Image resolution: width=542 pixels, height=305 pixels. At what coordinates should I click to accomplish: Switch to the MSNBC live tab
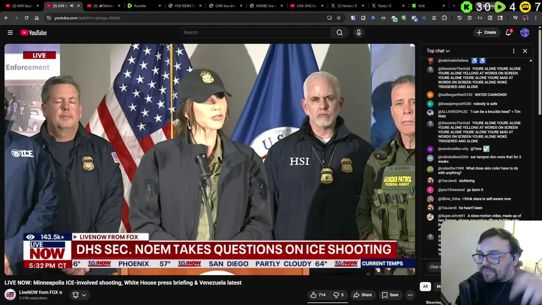coord(265,6)
